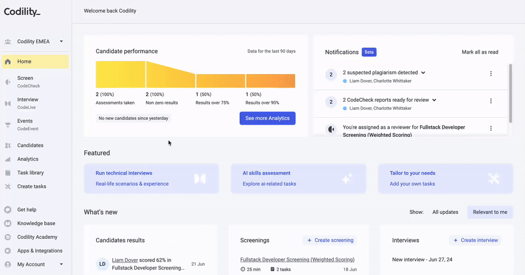525x275 pixels.
Task: Click the reviewer notification CodeCheck icon
Action: click(x=331, y=129)
